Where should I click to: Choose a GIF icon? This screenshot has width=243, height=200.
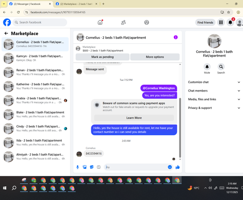[99, 167]
